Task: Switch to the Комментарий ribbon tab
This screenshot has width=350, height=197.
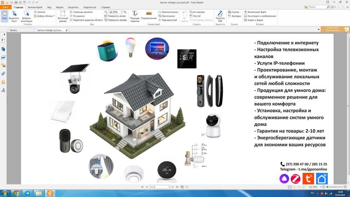Action: [35, 7]
